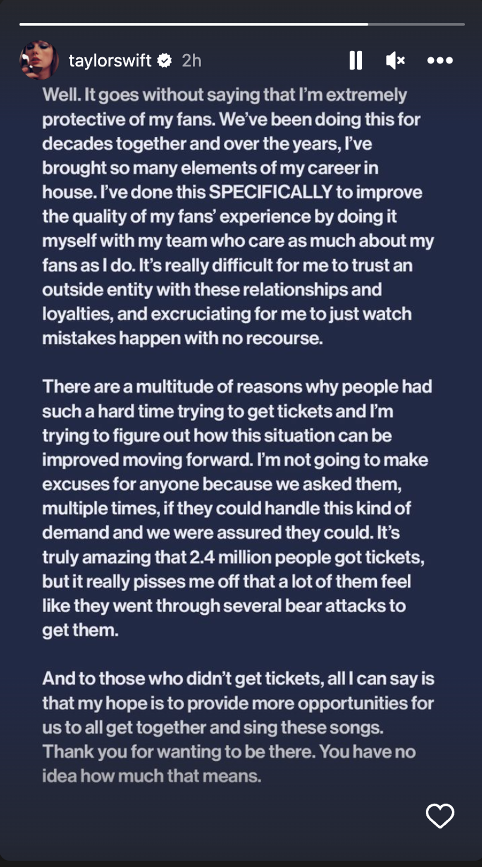The image size is (482, 867).
Task: Like the story with the heart icon
Action: coord(440,815)
